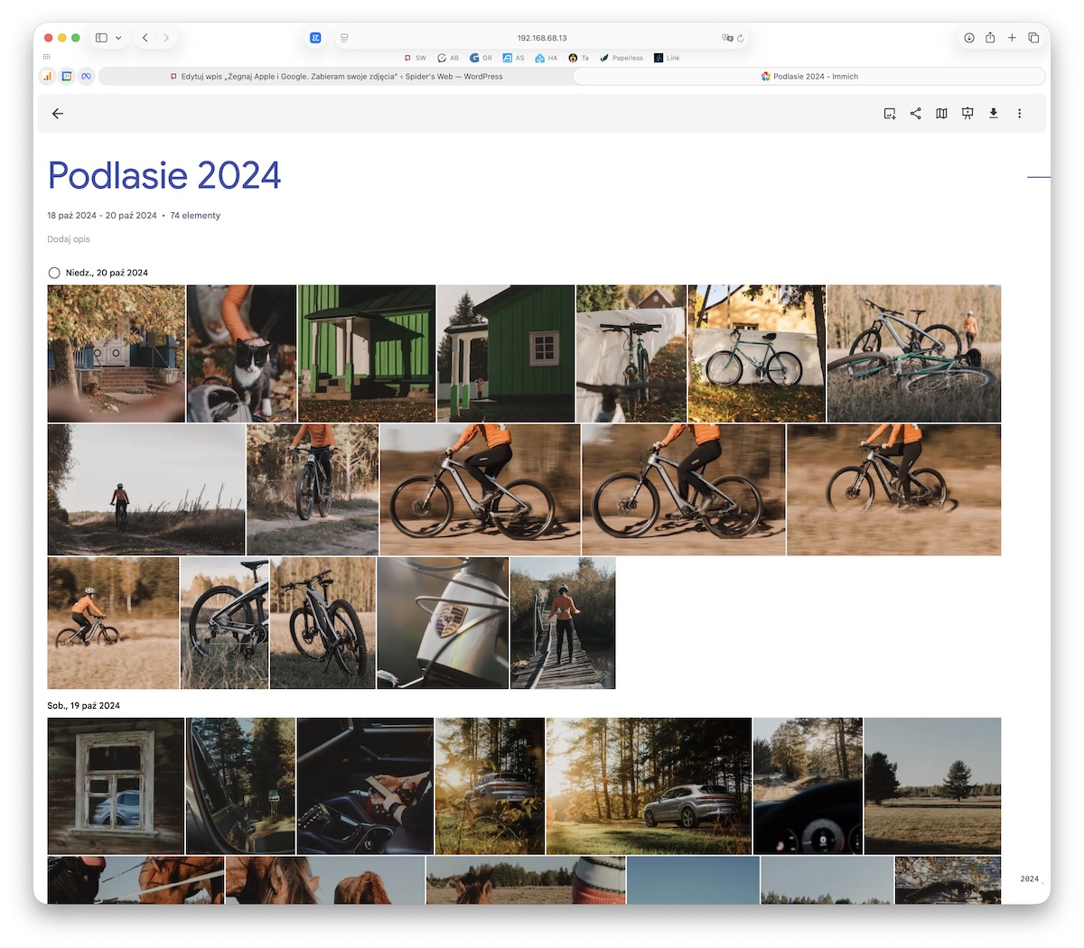Click the 2024 marker on the timeline scrubber
The image size is (1084, 948).
pos(1029,878)
